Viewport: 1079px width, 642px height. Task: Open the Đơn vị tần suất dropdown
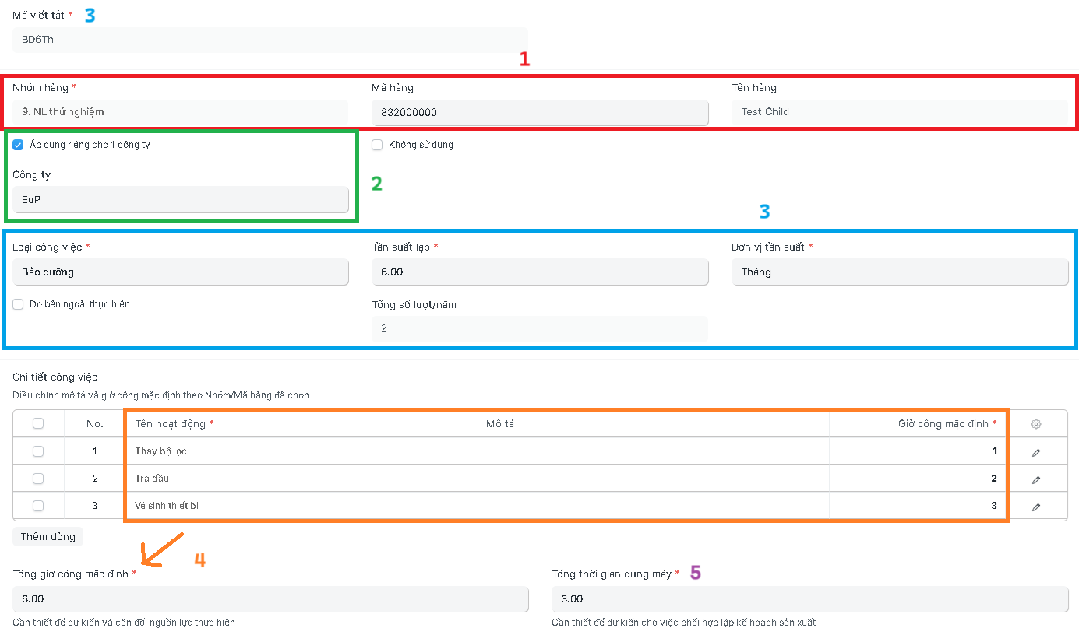(900, 272)
